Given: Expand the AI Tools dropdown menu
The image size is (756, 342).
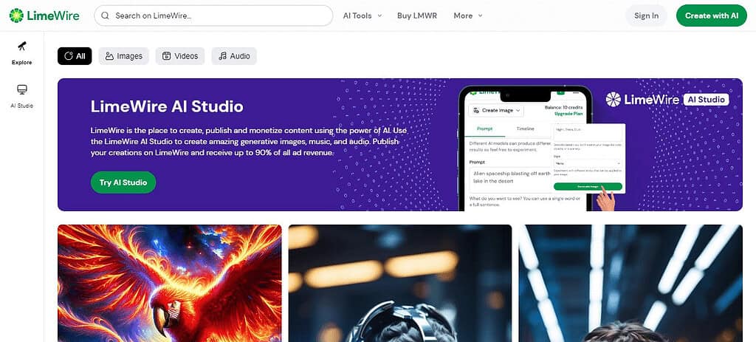Looking at the screenshot, I should tap(362, 16).
